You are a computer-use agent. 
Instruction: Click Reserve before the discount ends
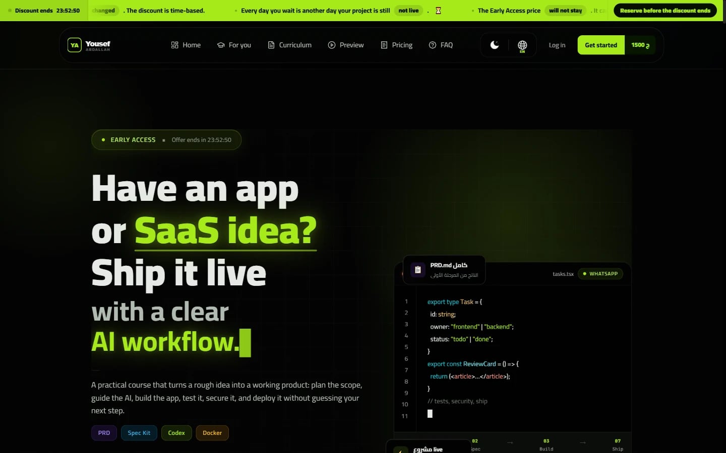[x=665, y=11]
